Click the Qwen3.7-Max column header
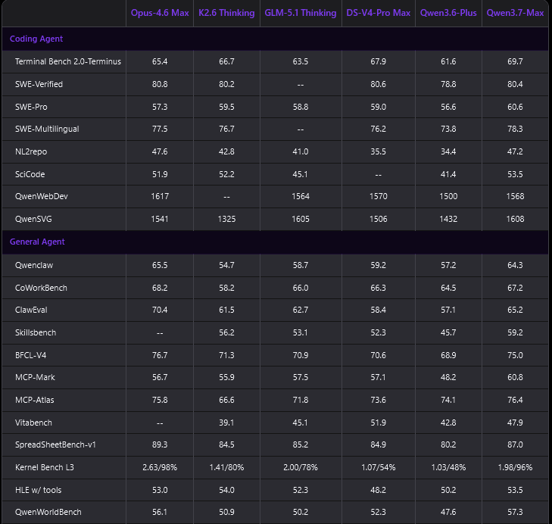This screenshot has height=524, width=552. point(515,13)
